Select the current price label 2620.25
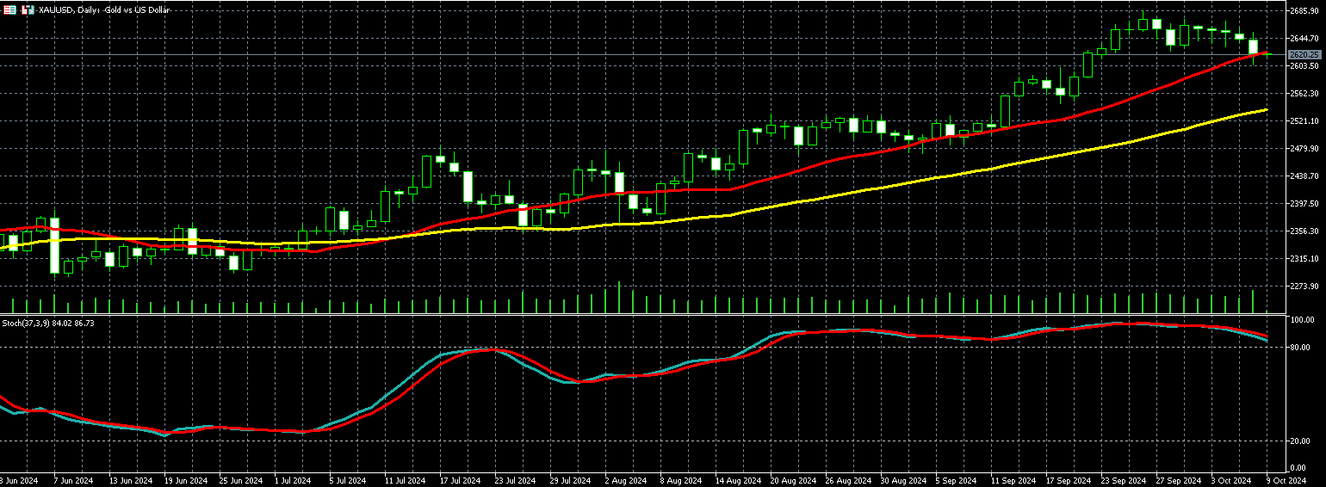 1305,54
